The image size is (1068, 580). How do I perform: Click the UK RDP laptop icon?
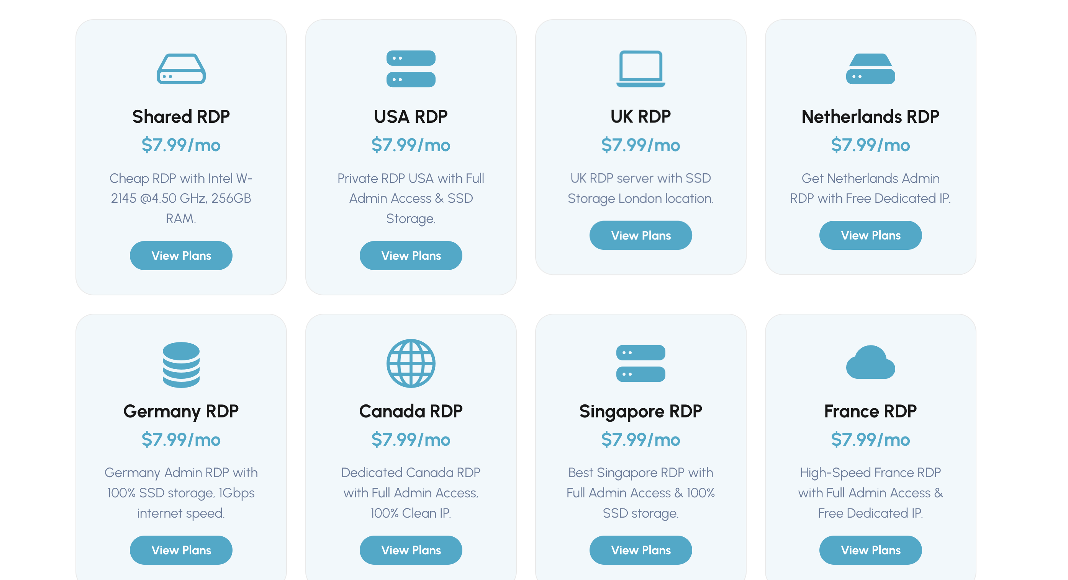tap(640, 69)
